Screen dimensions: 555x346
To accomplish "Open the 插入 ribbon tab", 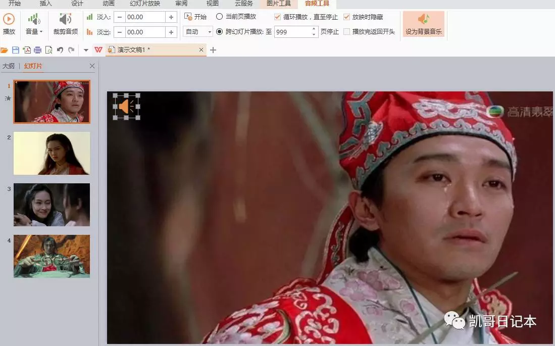I will point(45,4).
